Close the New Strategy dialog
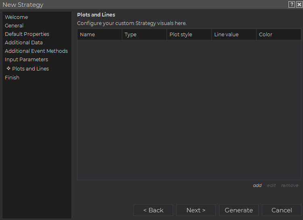The width and height of the screenshot is (303, 220). tap(299, 4)
